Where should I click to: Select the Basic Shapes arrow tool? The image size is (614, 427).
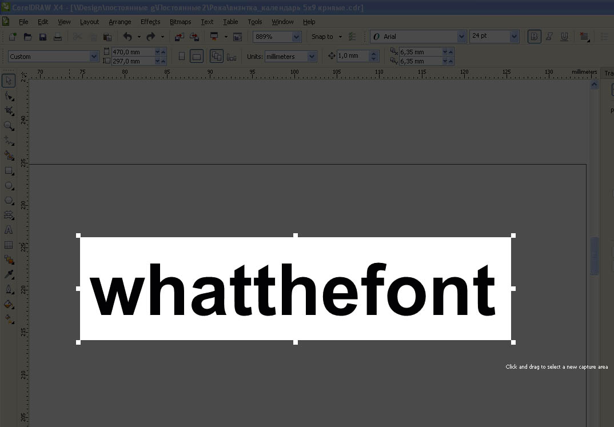9,216
